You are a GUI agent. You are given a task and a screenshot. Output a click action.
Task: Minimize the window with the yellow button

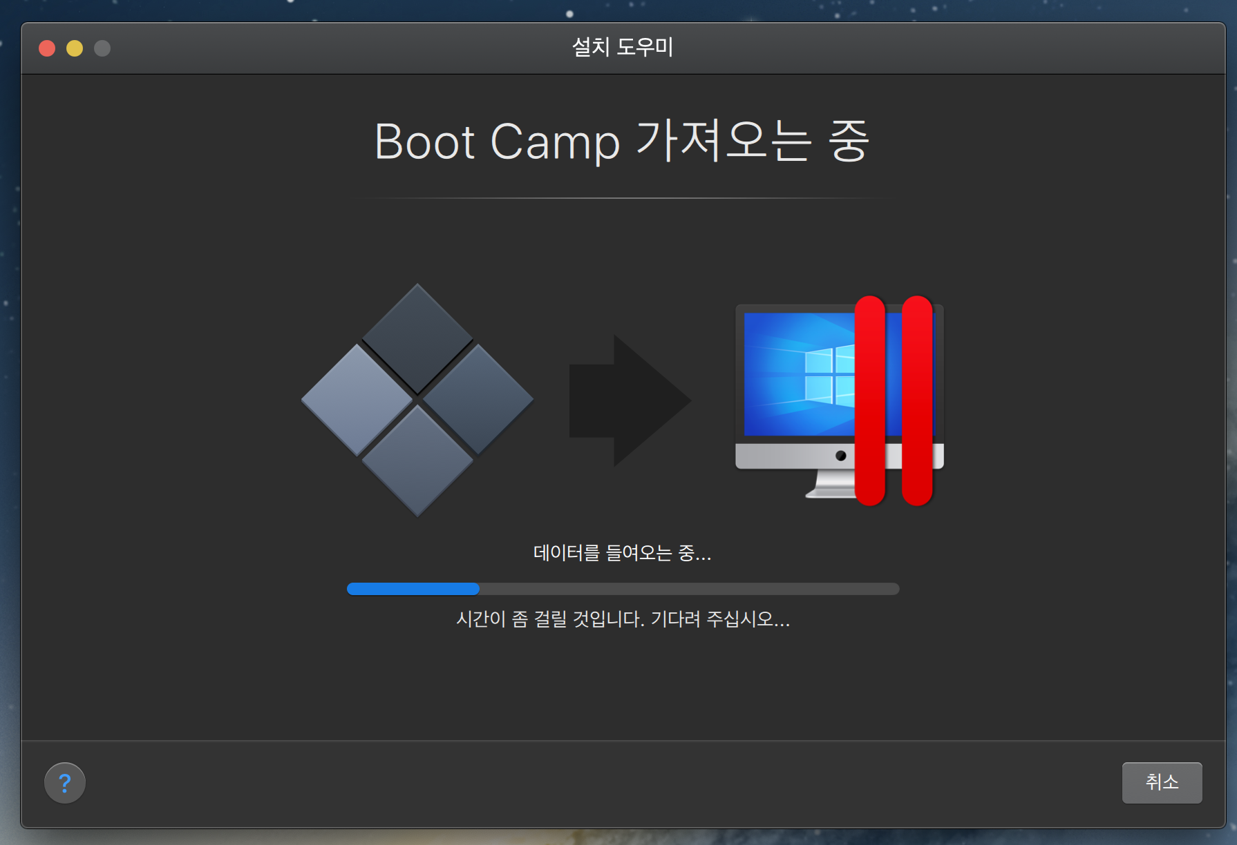pyautogui.click(x=75, y=48)
